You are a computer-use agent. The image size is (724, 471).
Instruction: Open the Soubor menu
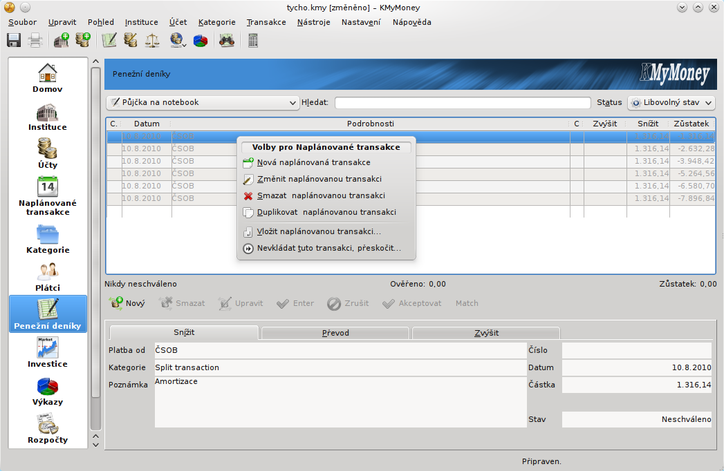(x=22, y=22)
